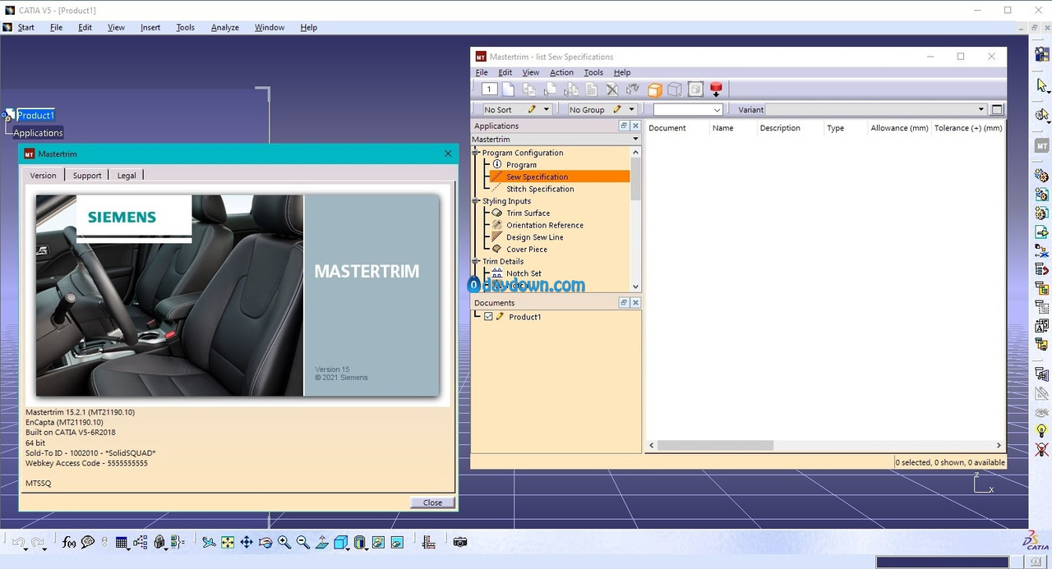
Task: Toggle the Product1 document checkbox
Action: pos(488,316)
